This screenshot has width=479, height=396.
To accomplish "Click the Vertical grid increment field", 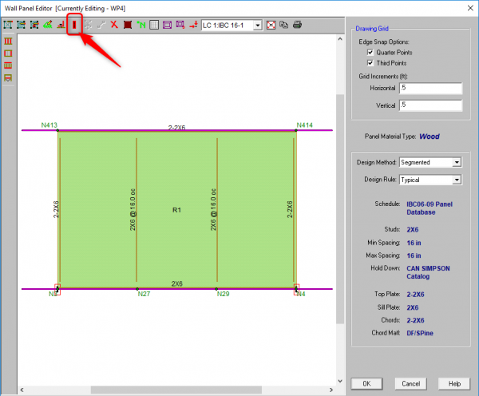I will (430, 105).
